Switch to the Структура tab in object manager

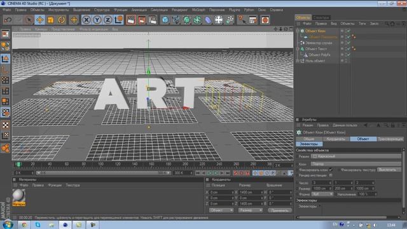point(321,18)
